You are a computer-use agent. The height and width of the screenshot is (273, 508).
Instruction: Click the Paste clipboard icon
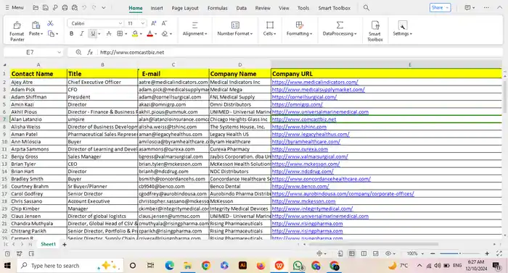click(x=36, y=25)
